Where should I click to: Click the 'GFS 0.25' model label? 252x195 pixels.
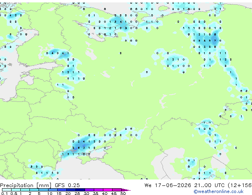tap(67, 185)
